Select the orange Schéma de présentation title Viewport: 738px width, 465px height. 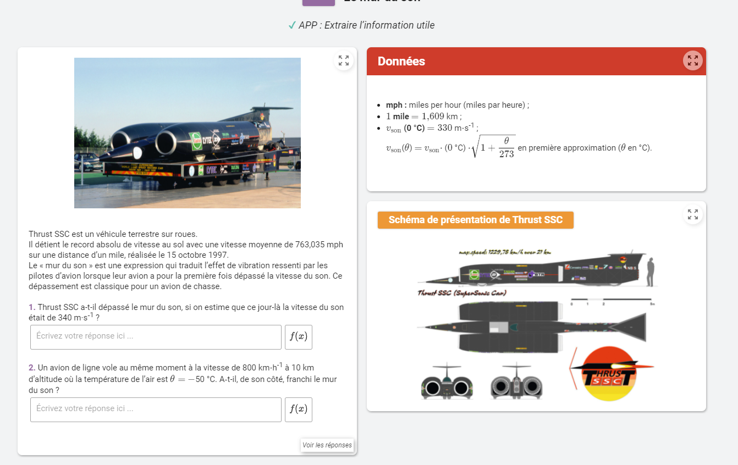(x=475, y=220)
